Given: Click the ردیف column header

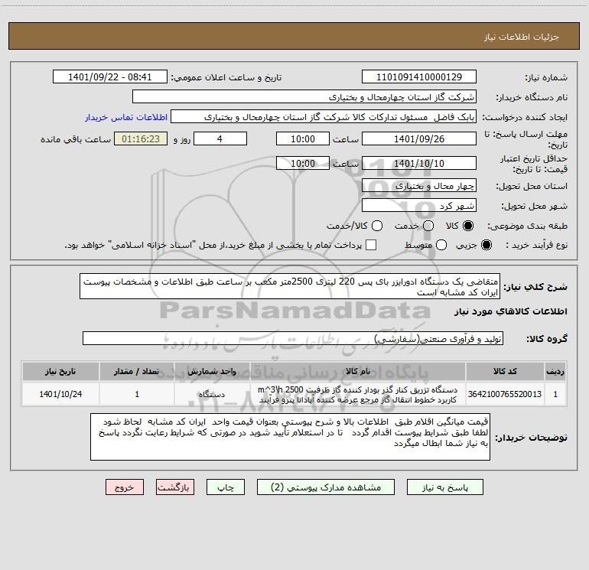Looking at the screenshot, I should click(555, 371).
